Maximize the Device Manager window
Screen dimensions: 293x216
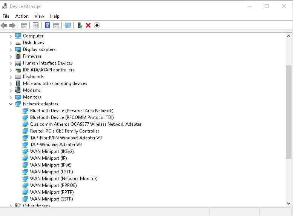coord(267,6)
